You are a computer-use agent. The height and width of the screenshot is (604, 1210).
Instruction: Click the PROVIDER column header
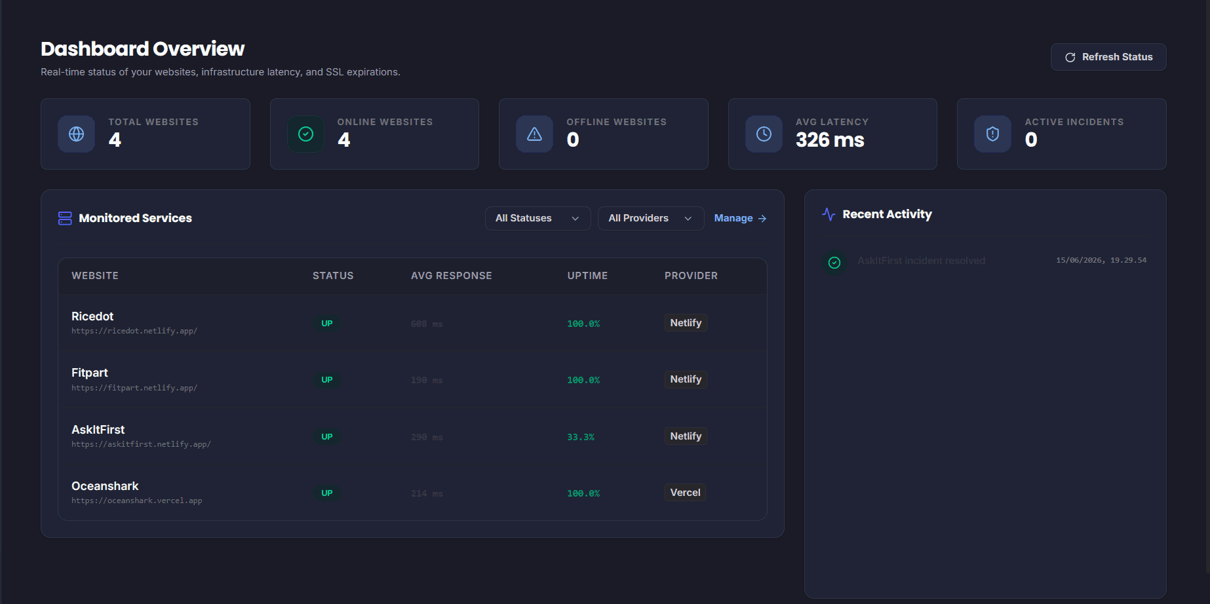[x=691, y=276]
